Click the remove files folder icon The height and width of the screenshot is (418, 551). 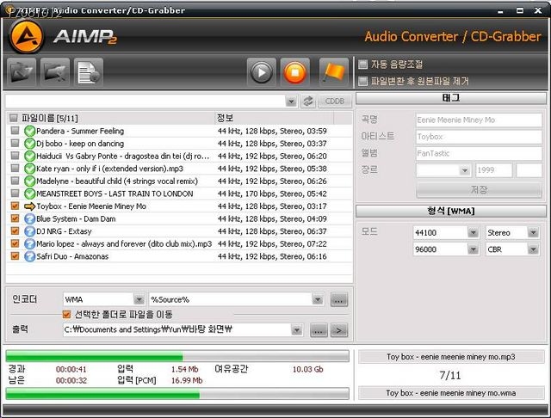click(55, 72)
